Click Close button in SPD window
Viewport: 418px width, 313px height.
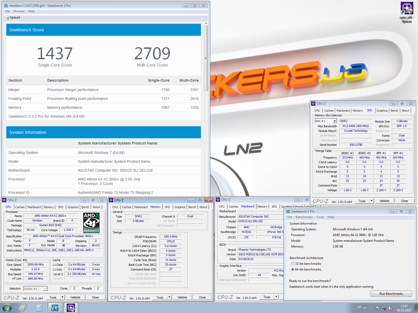[404, 201]
